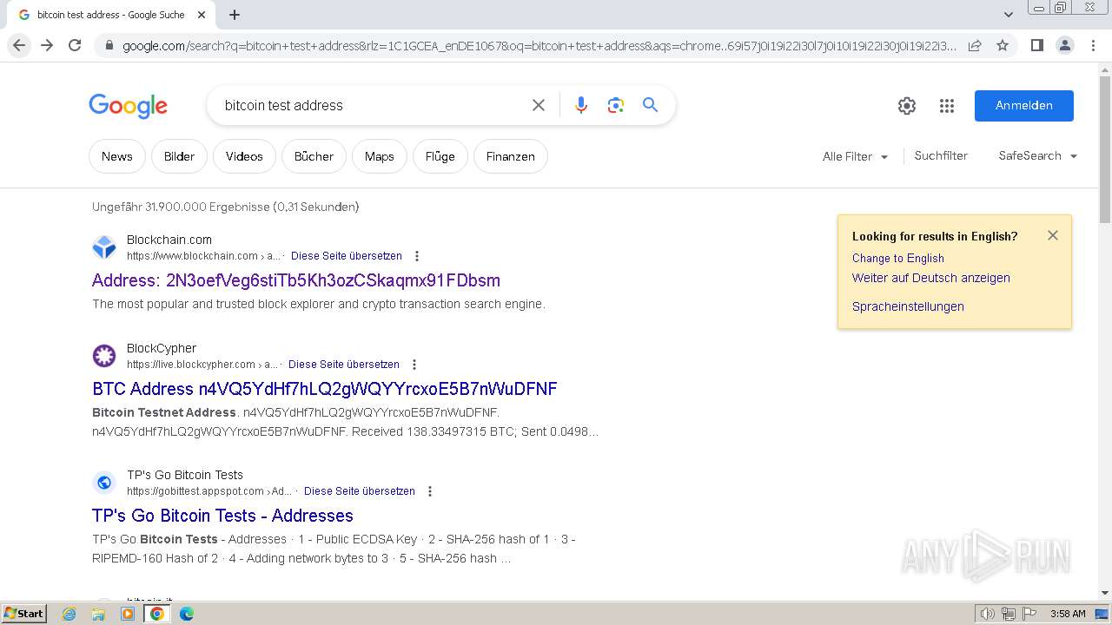Clear the search box with the X icon

(x=539, y=105)
